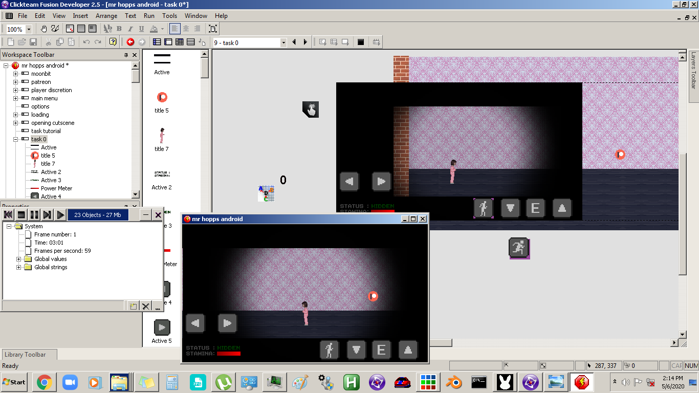Viewport: 699px width, 393px height.
Task: Open the File menu
Action: [23, 16]
